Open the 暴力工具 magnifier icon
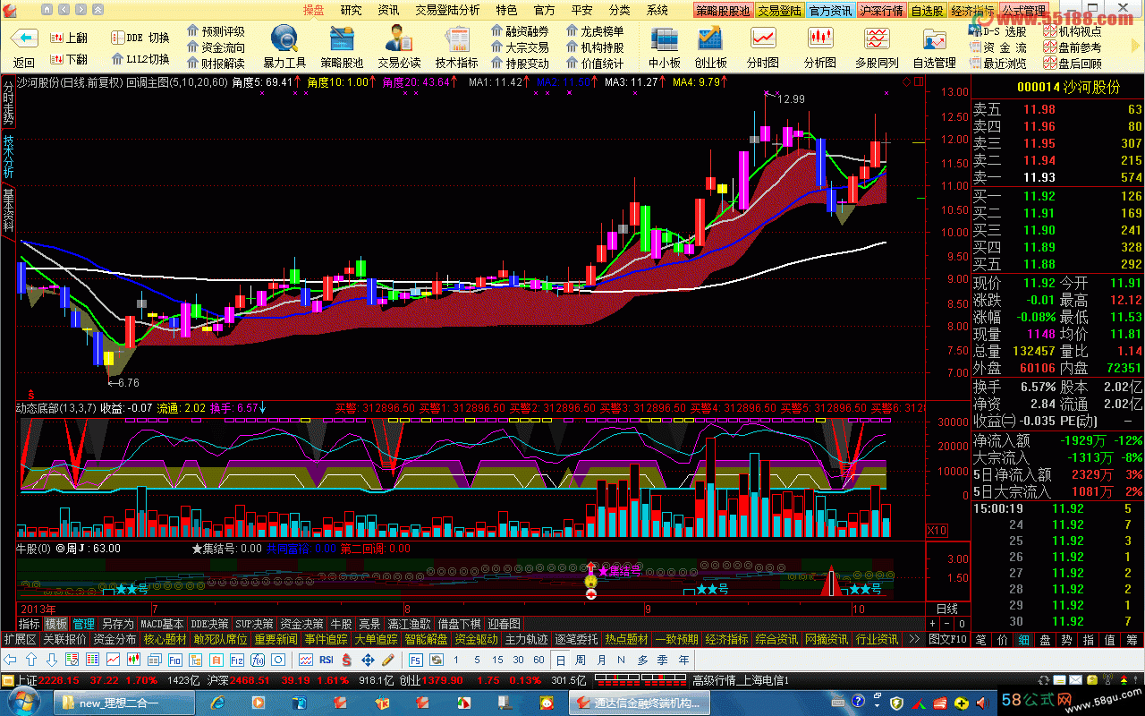1145x716 pixels. coord(285,39)
